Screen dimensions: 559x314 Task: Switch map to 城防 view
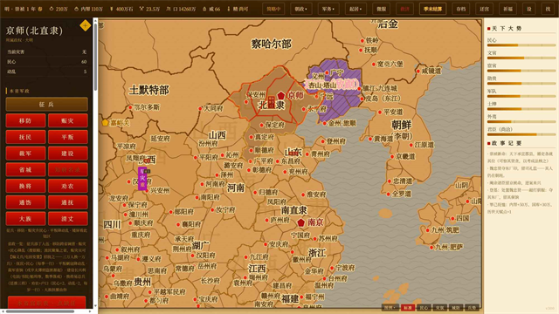(456, 308)
